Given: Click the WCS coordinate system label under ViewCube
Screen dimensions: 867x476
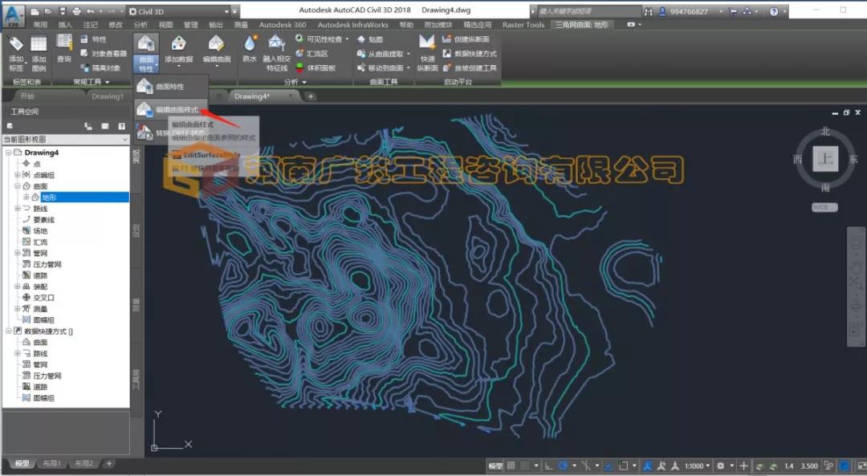Looking at the screenshot, I should (x=824, y=207).
